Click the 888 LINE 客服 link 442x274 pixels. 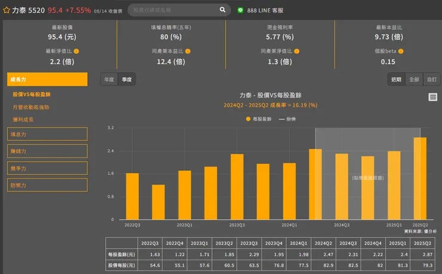(x=265, y=10)
